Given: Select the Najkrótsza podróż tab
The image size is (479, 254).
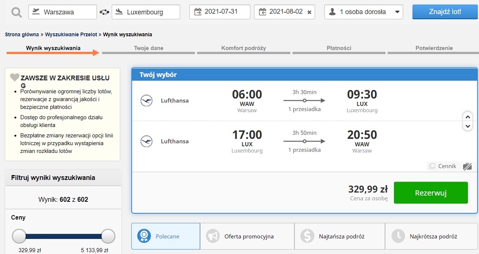Looking at the screenshot, I should pyautogui.click(x=431, y=236).
